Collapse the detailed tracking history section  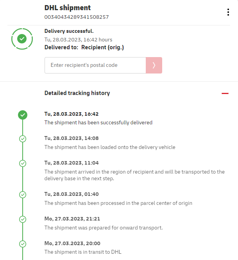coord(225,93)
